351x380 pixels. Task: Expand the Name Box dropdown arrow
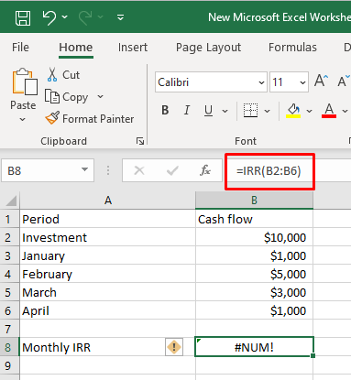click(85, 169)
